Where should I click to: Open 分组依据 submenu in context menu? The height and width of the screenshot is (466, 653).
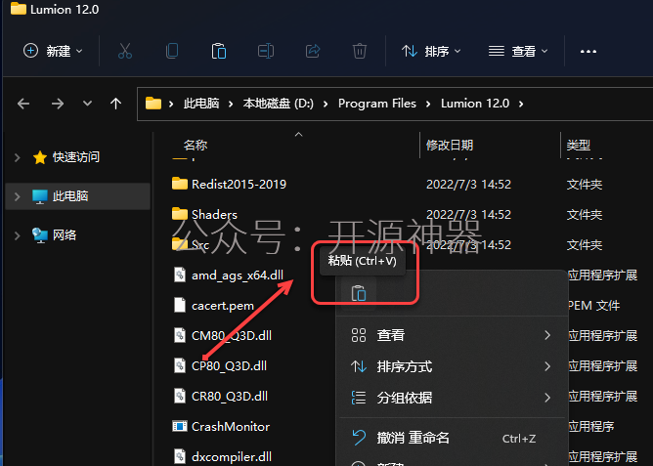[452, 398]
